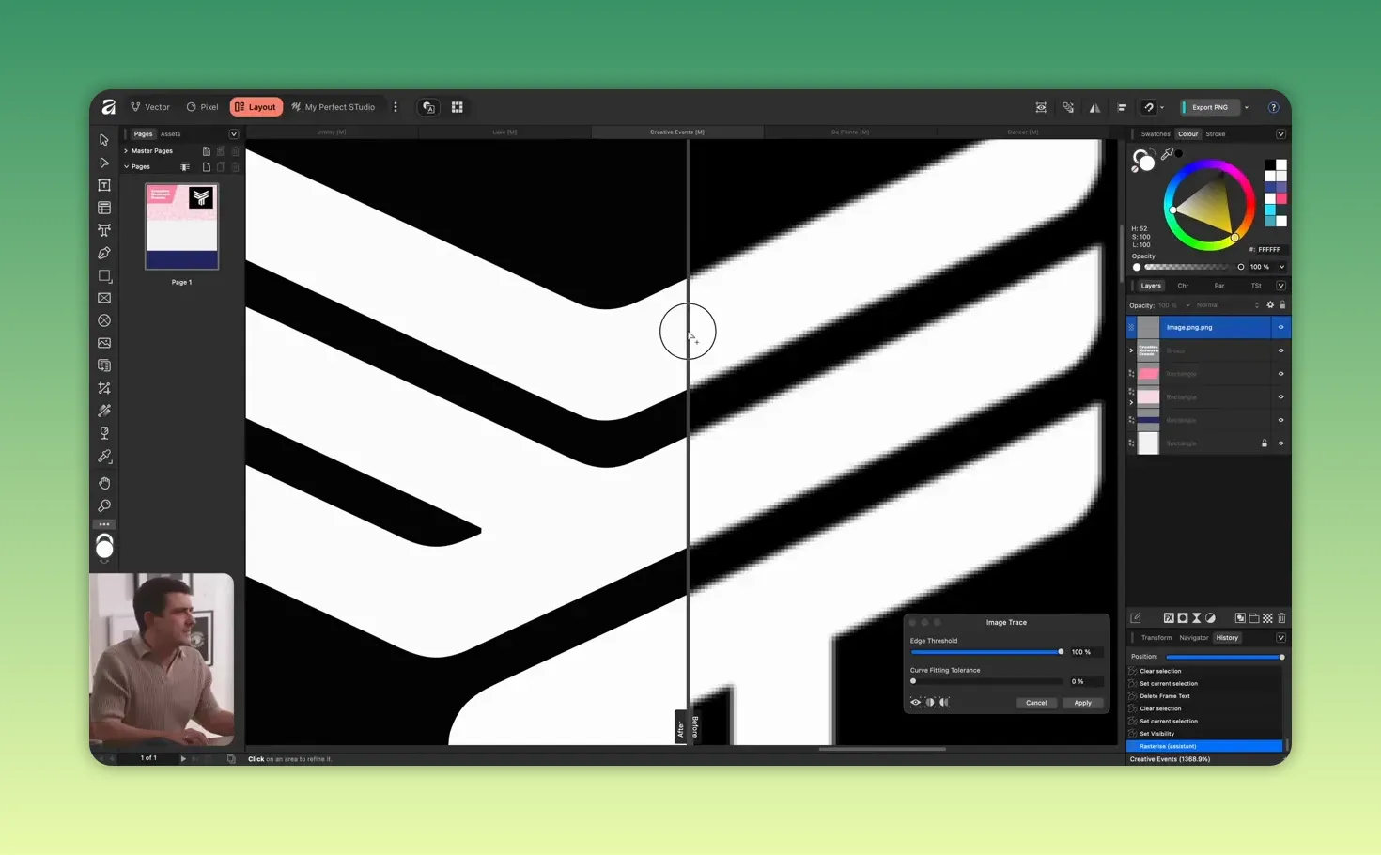
Task: Pick the Colour Picker eyedropper tool in toolbar
Action: (104, 456)
